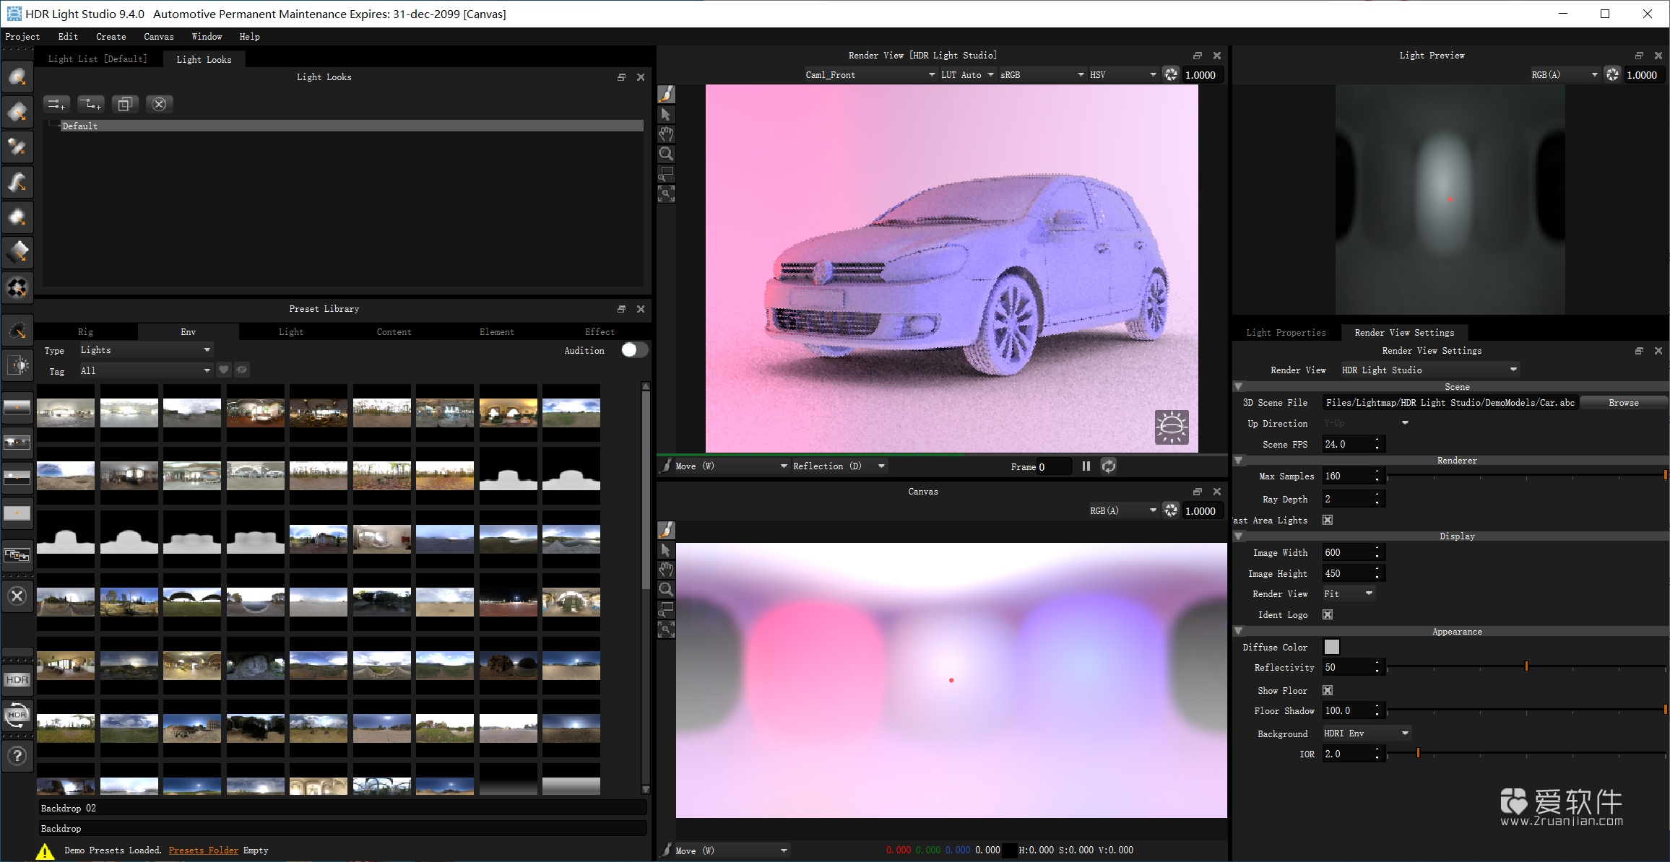
Task: Open the Create menu
Action: [x=111, y=36]
